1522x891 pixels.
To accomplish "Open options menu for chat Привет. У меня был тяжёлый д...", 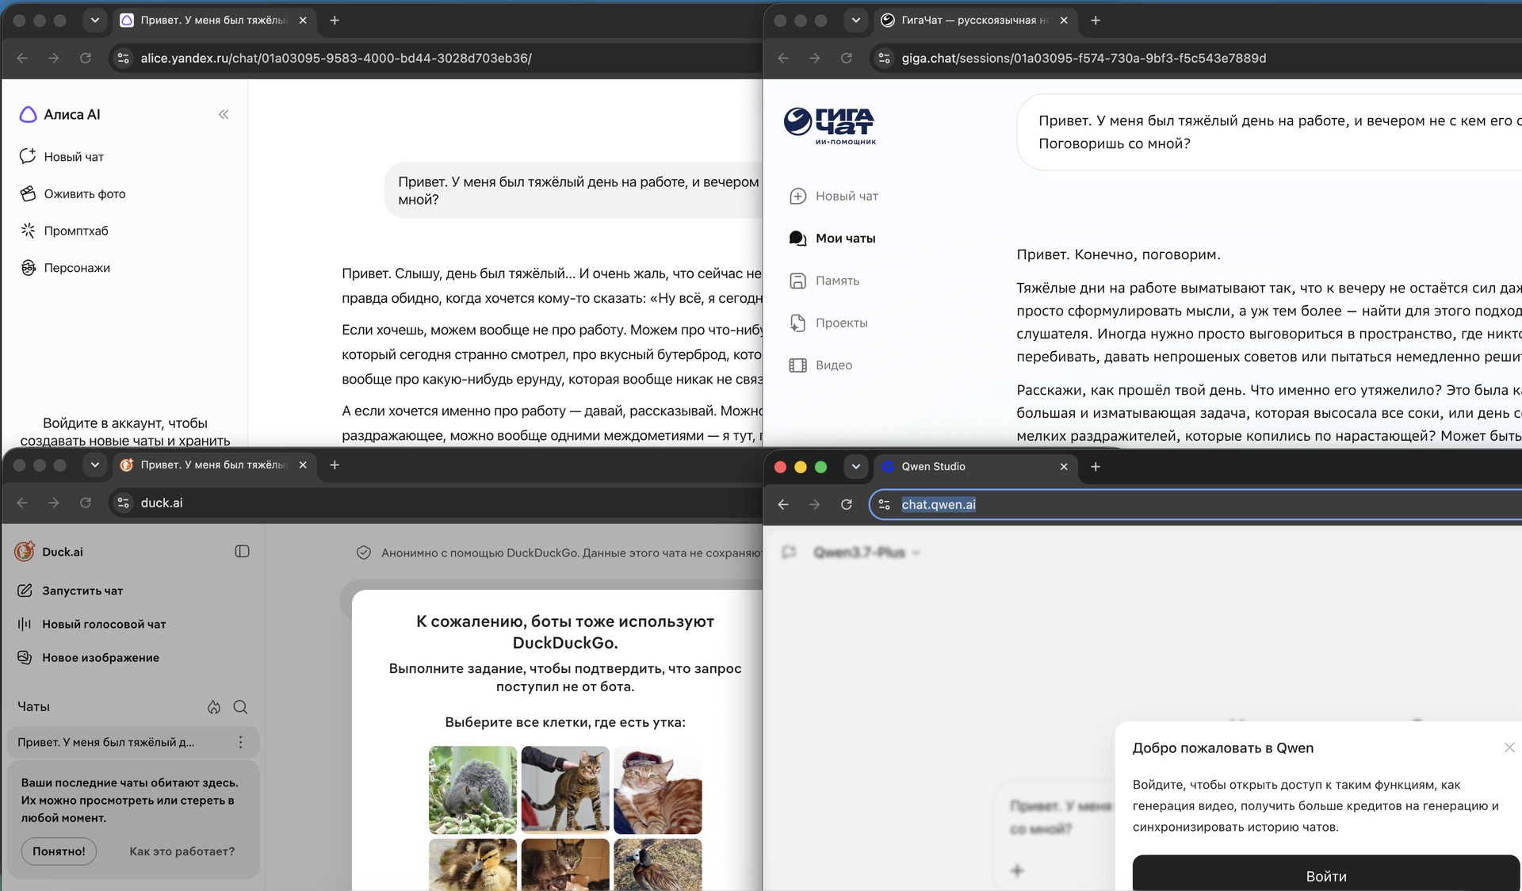I will [x=241, y=742].
